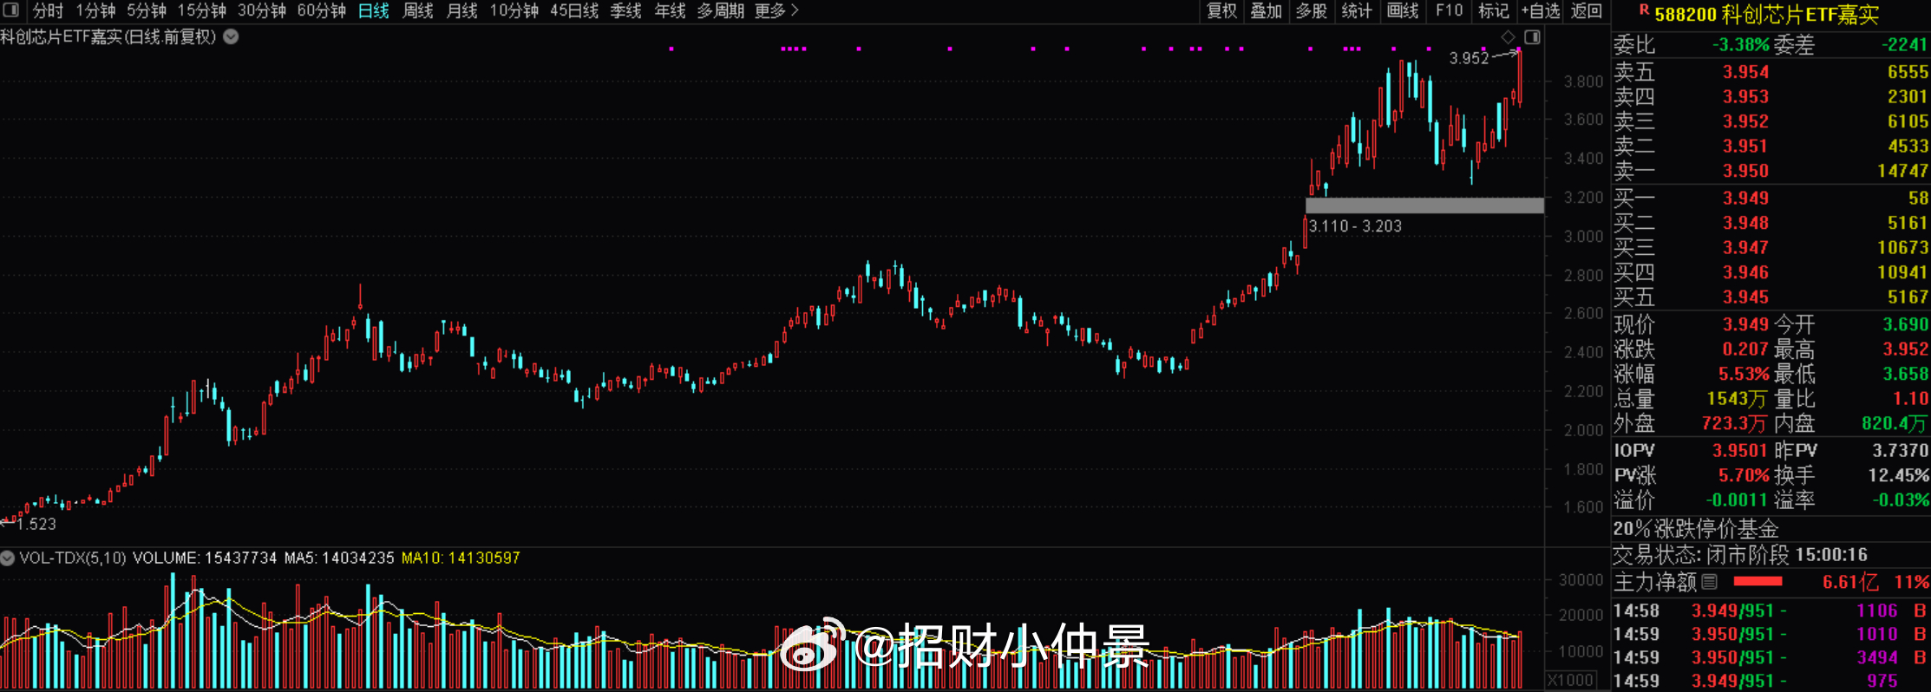
Task: Select the 1分钟 period
Action: 95,10
